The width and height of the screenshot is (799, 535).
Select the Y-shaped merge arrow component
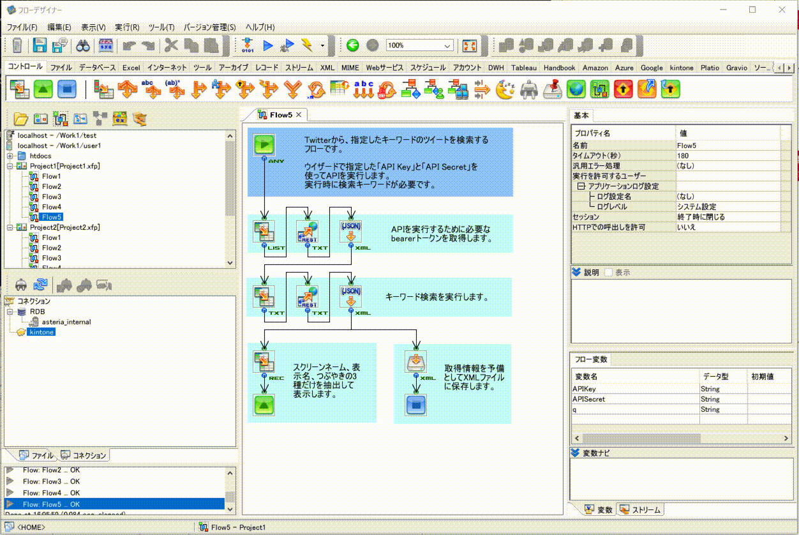pyautogui.click(x=293, y=89)
